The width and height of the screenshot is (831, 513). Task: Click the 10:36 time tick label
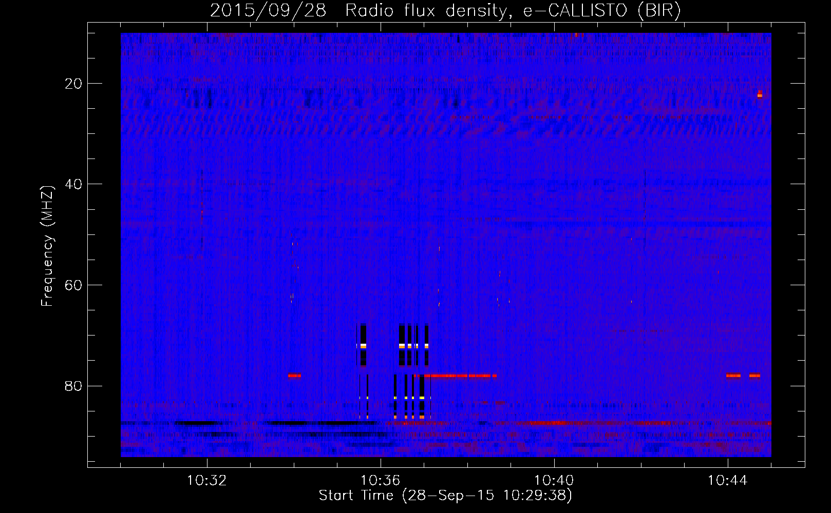pos(381,481)
